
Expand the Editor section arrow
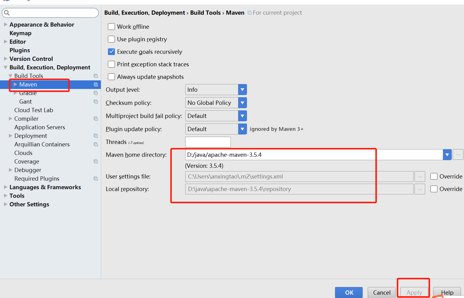[x=6, y=42]
